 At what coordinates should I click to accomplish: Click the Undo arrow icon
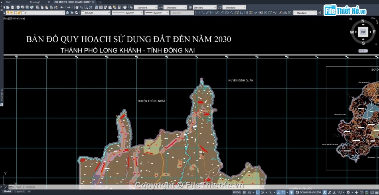[62, 7]
